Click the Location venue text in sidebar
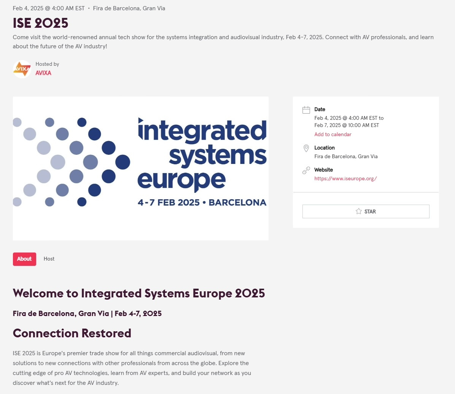The image size is (455, 394). pyautogui.click(x=346, y=156)
